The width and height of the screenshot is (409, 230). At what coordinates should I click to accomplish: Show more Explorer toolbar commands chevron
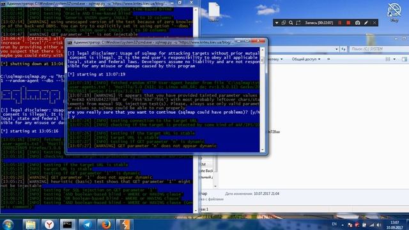coord(328,59)
